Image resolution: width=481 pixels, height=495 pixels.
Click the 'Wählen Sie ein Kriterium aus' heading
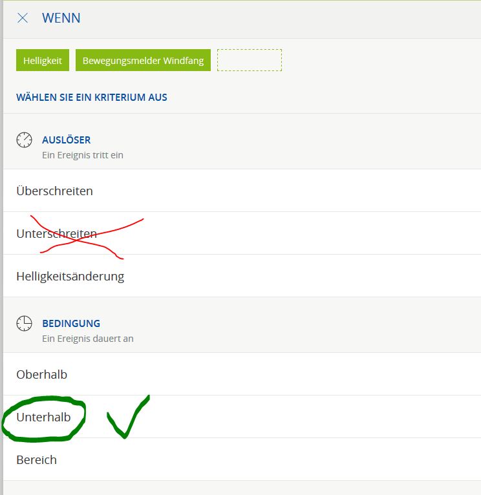click(x=92, y=98)
